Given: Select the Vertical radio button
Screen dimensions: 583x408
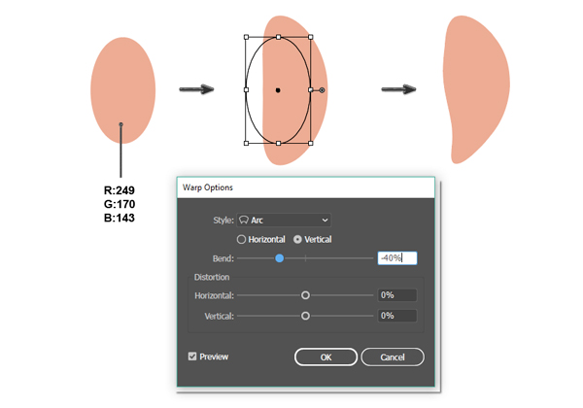Looking at the screenshot, I should click(x=297, y=239).
